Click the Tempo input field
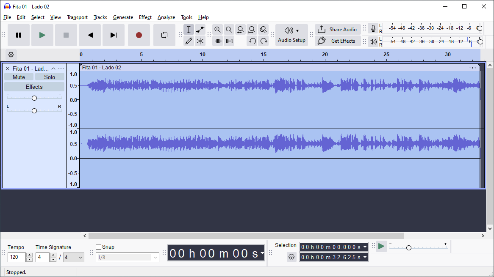The image size is (494, 277). pos(17,257)
